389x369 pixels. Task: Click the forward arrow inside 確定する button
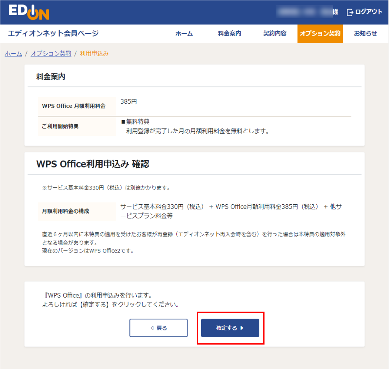[242, 328]
